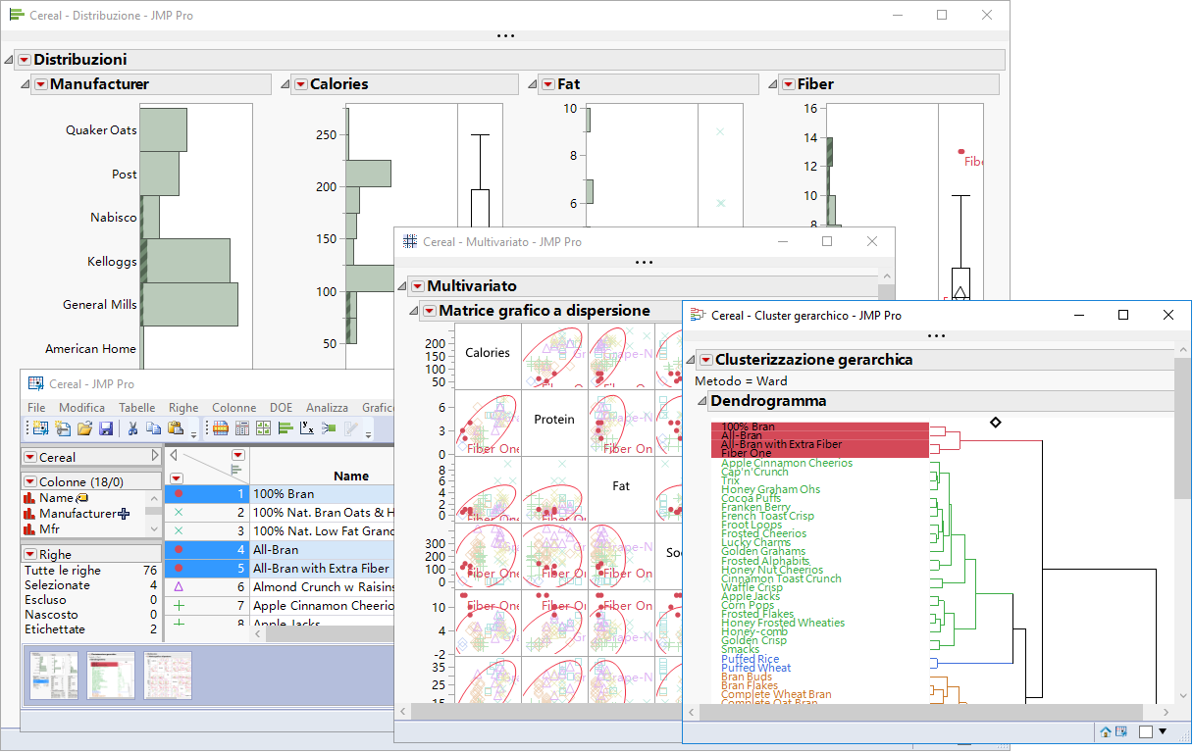
Task: Open the Clusterizzazione gerarchica red triangle menu
Action: [706, 360]
